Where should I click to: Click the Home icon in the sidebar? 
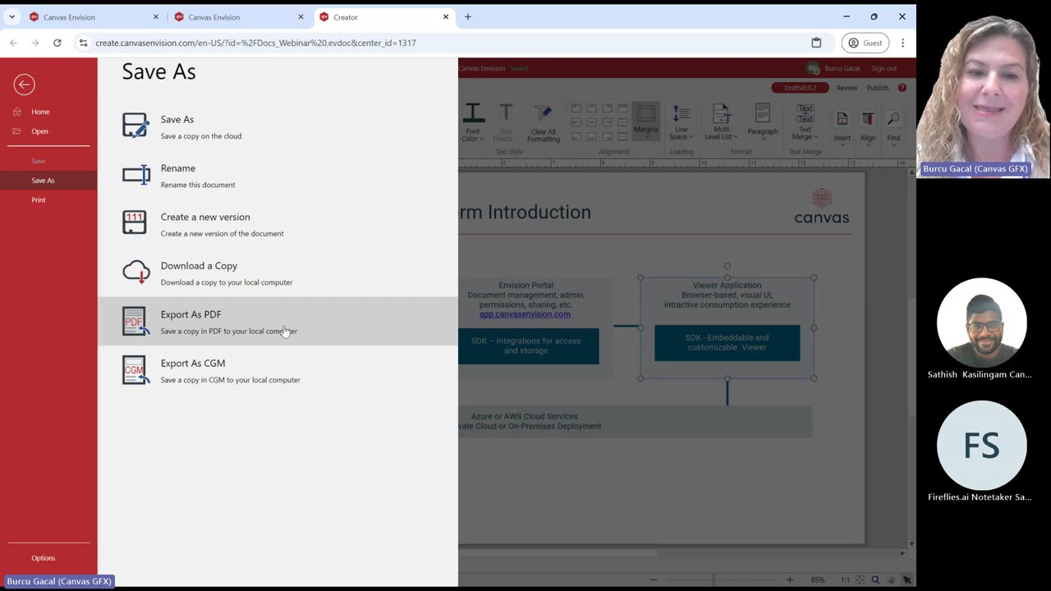tap(17, 112)
